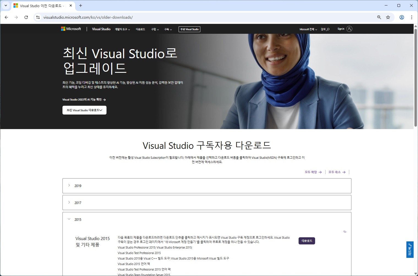Copy link icon in 2015 section
418x276 pixels.
pyautogui.click(x=345, y=232)
